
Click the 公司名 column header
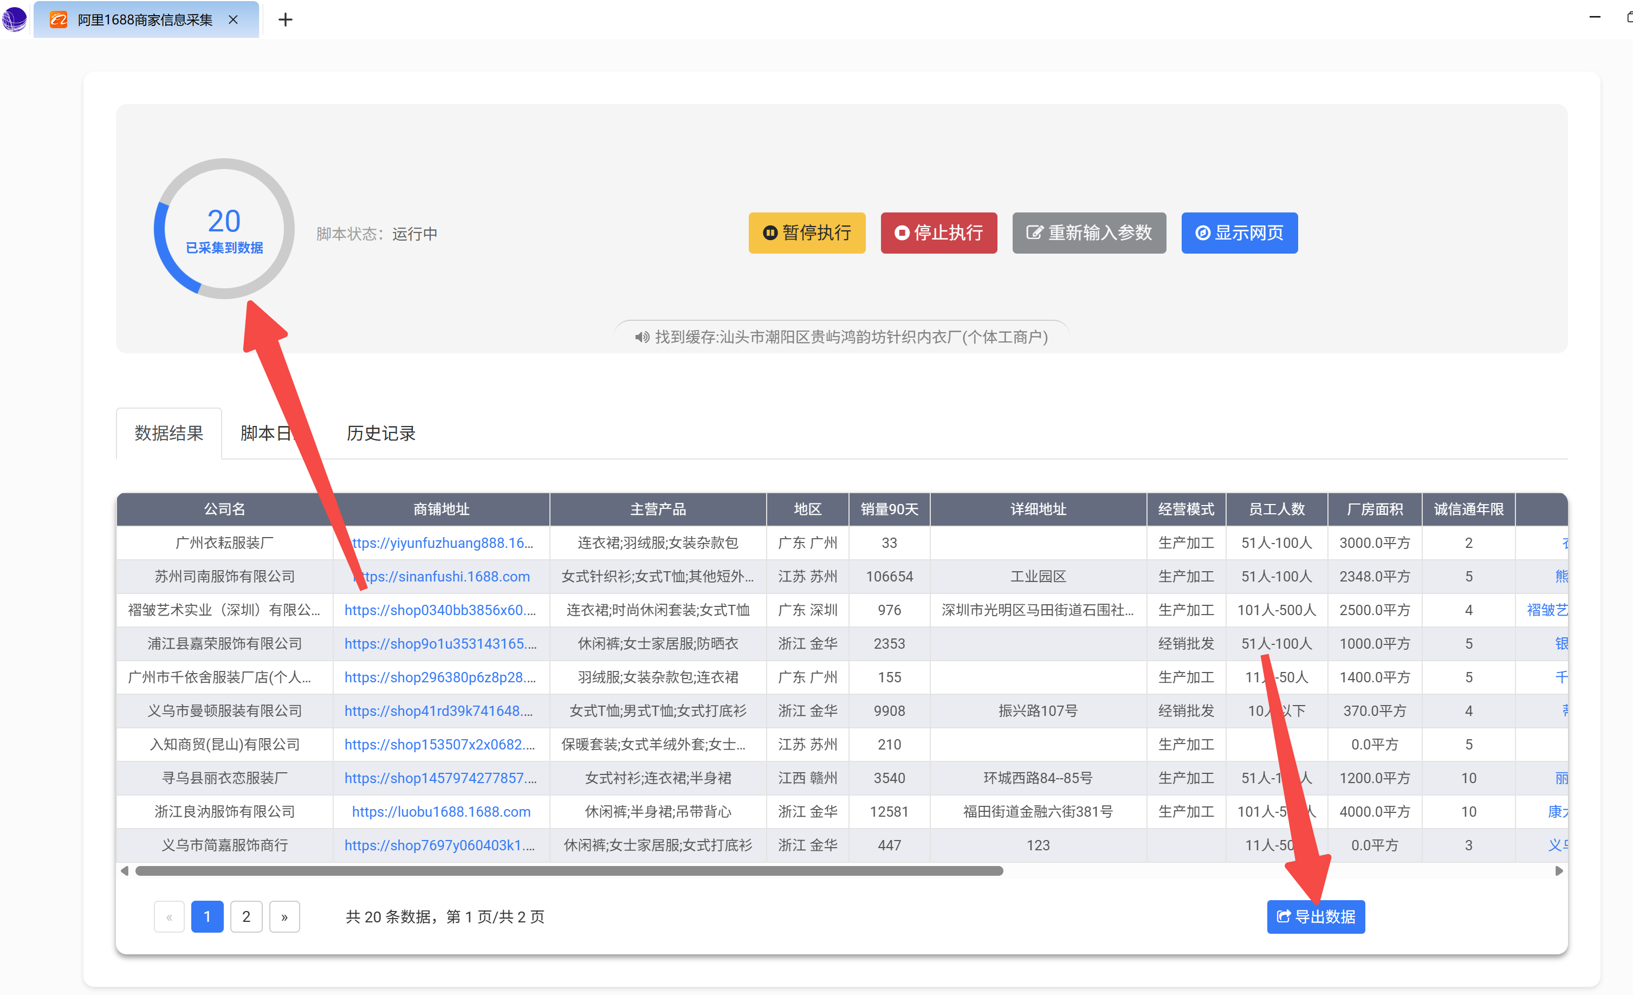point(225,509)
